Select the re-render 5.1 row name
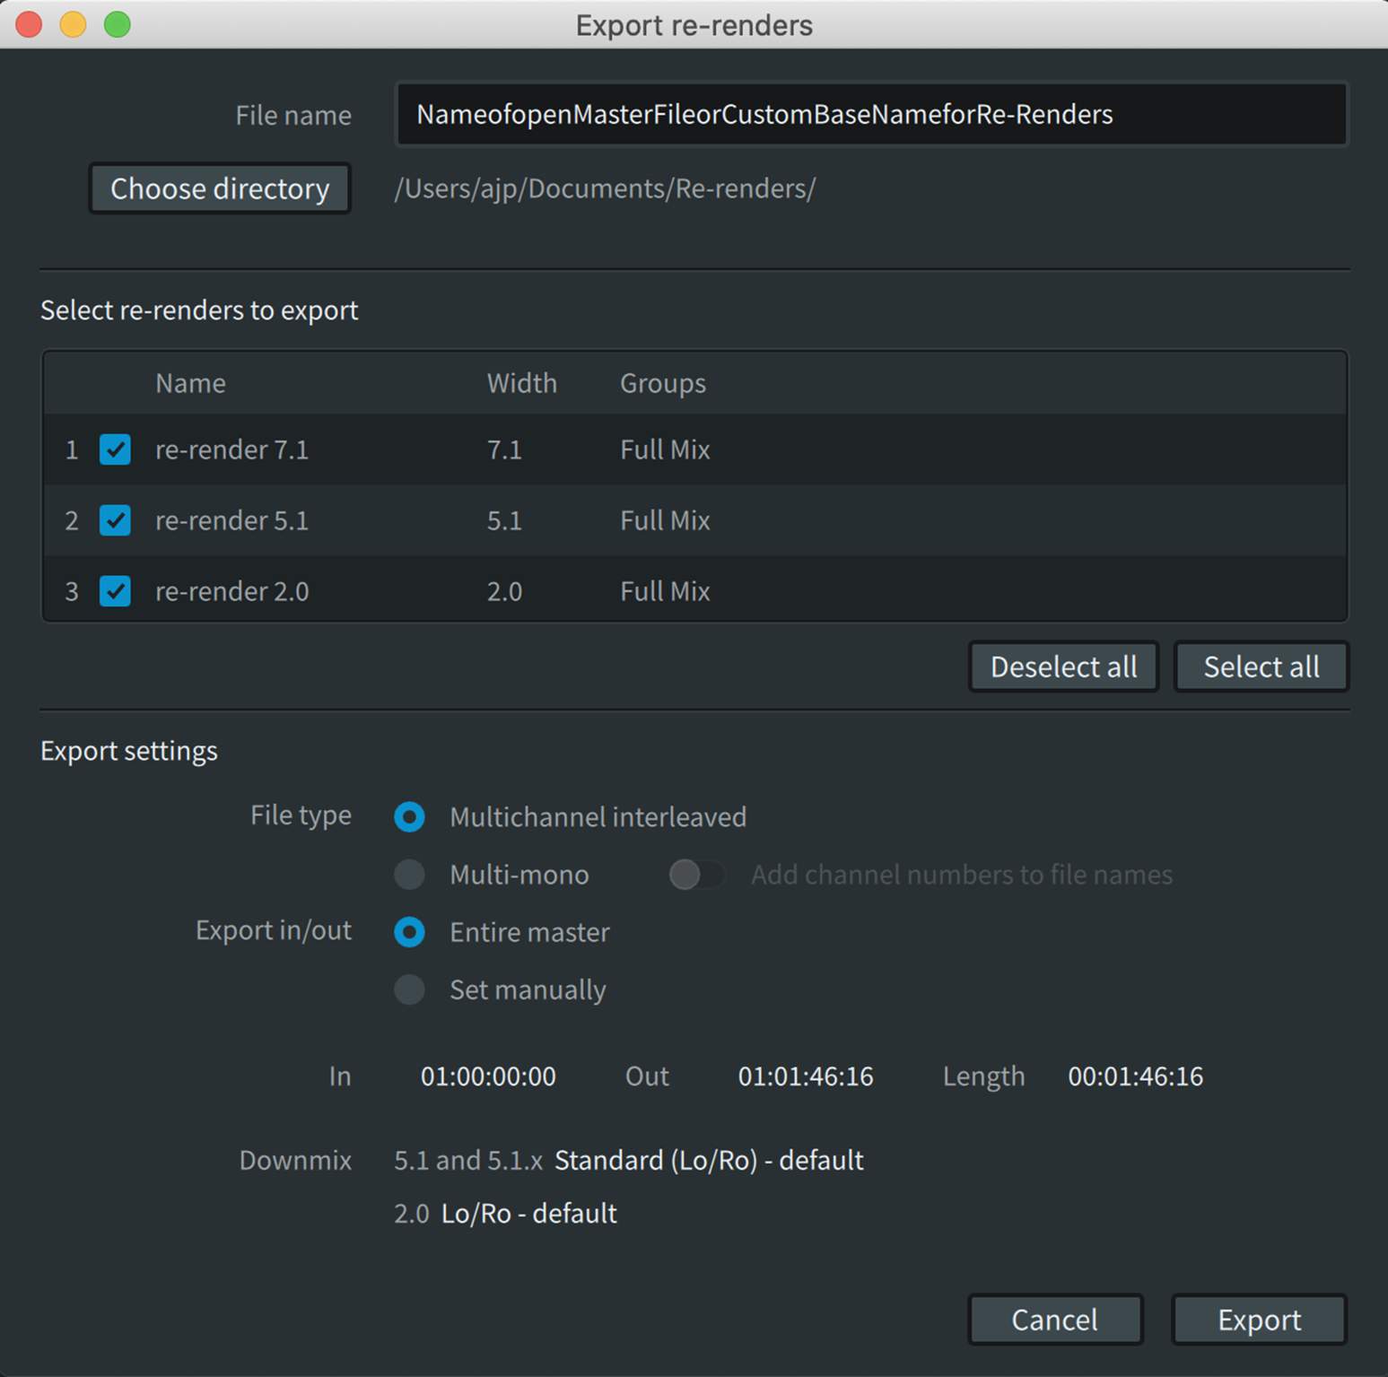This screenshot has height=1377, width=1388. pos(231,520)
